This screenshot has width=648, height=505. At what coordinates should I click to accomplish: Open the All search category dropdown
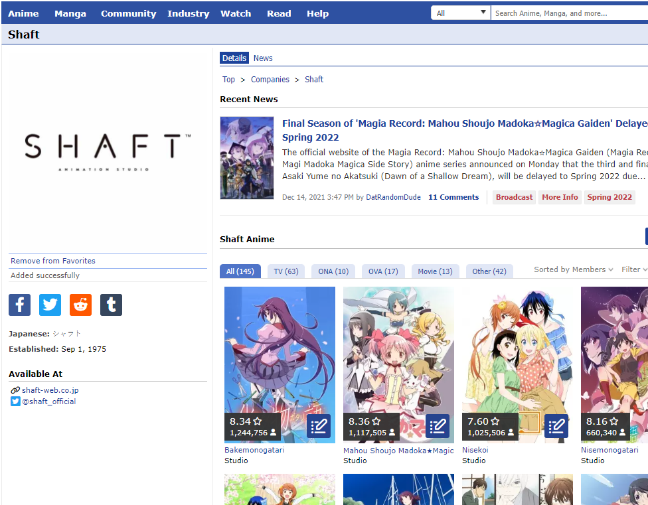(461, 13)
